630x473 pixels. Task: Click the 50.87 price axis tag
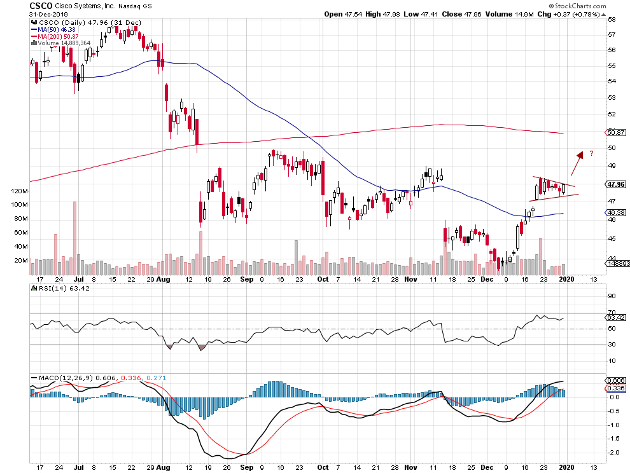617,132
